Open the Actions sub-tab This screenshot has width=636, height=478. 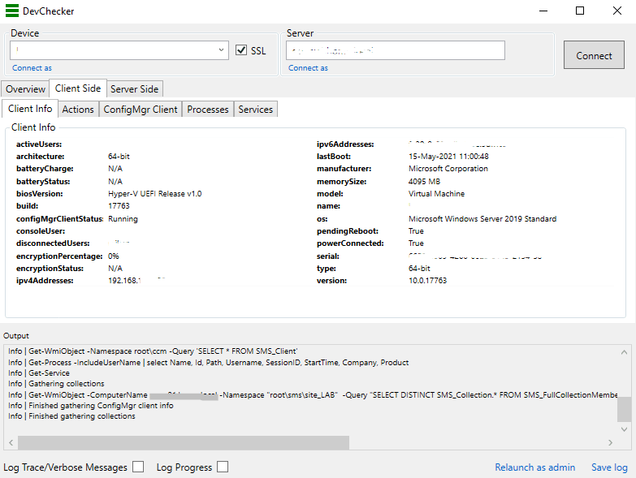(x=78, y=110)
